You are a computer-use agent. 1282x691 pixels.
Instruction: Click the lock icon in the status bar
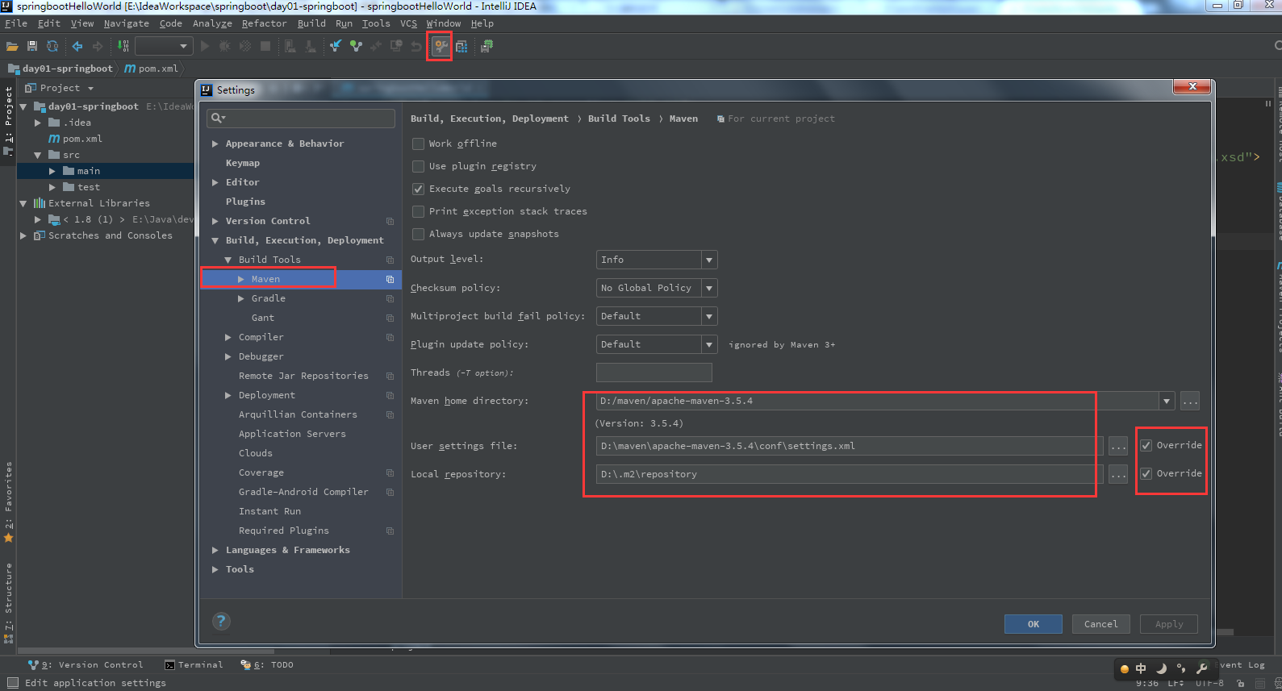1242,683
